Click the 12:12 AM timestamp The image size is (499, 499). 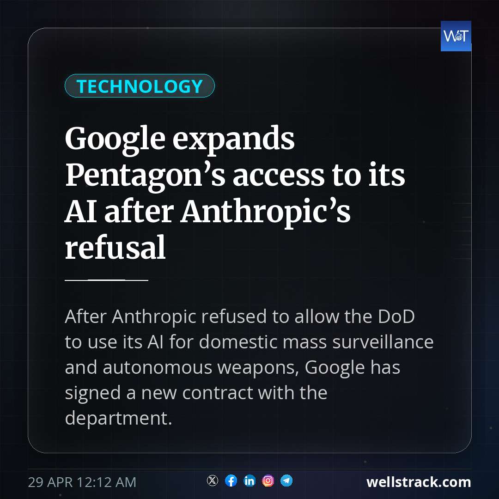pyautogui.click(x=106, y=482)
